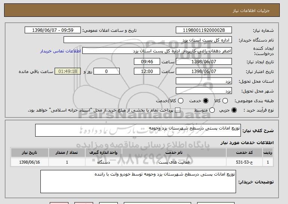Click the دستگاه unit cell
Screen dimensions: 288x204
103,162
